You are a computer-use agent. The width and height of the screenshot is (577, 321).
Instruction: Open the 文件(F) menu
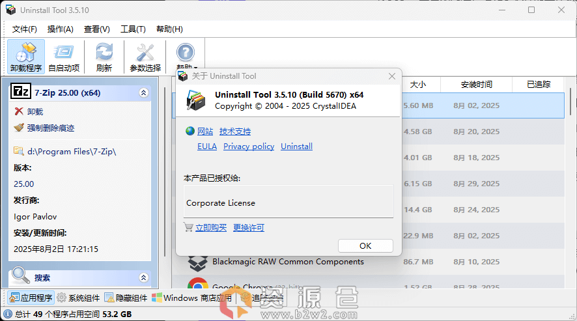point(25,29)
